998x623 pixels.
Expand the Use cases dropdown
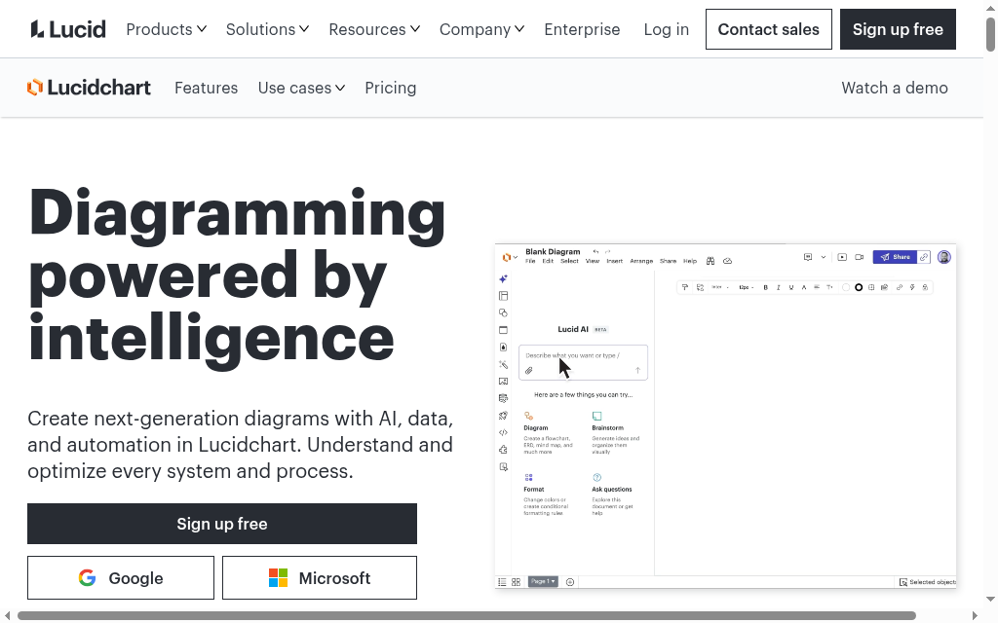tap(302, 88)
